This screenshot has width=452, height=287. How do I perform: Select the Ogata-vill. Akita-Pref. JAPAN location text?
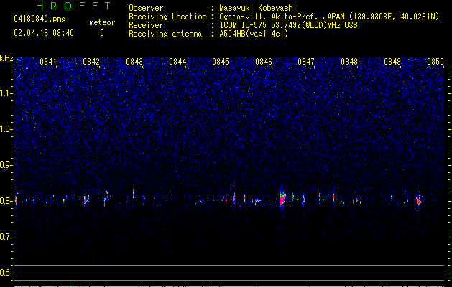click(329, 17)
